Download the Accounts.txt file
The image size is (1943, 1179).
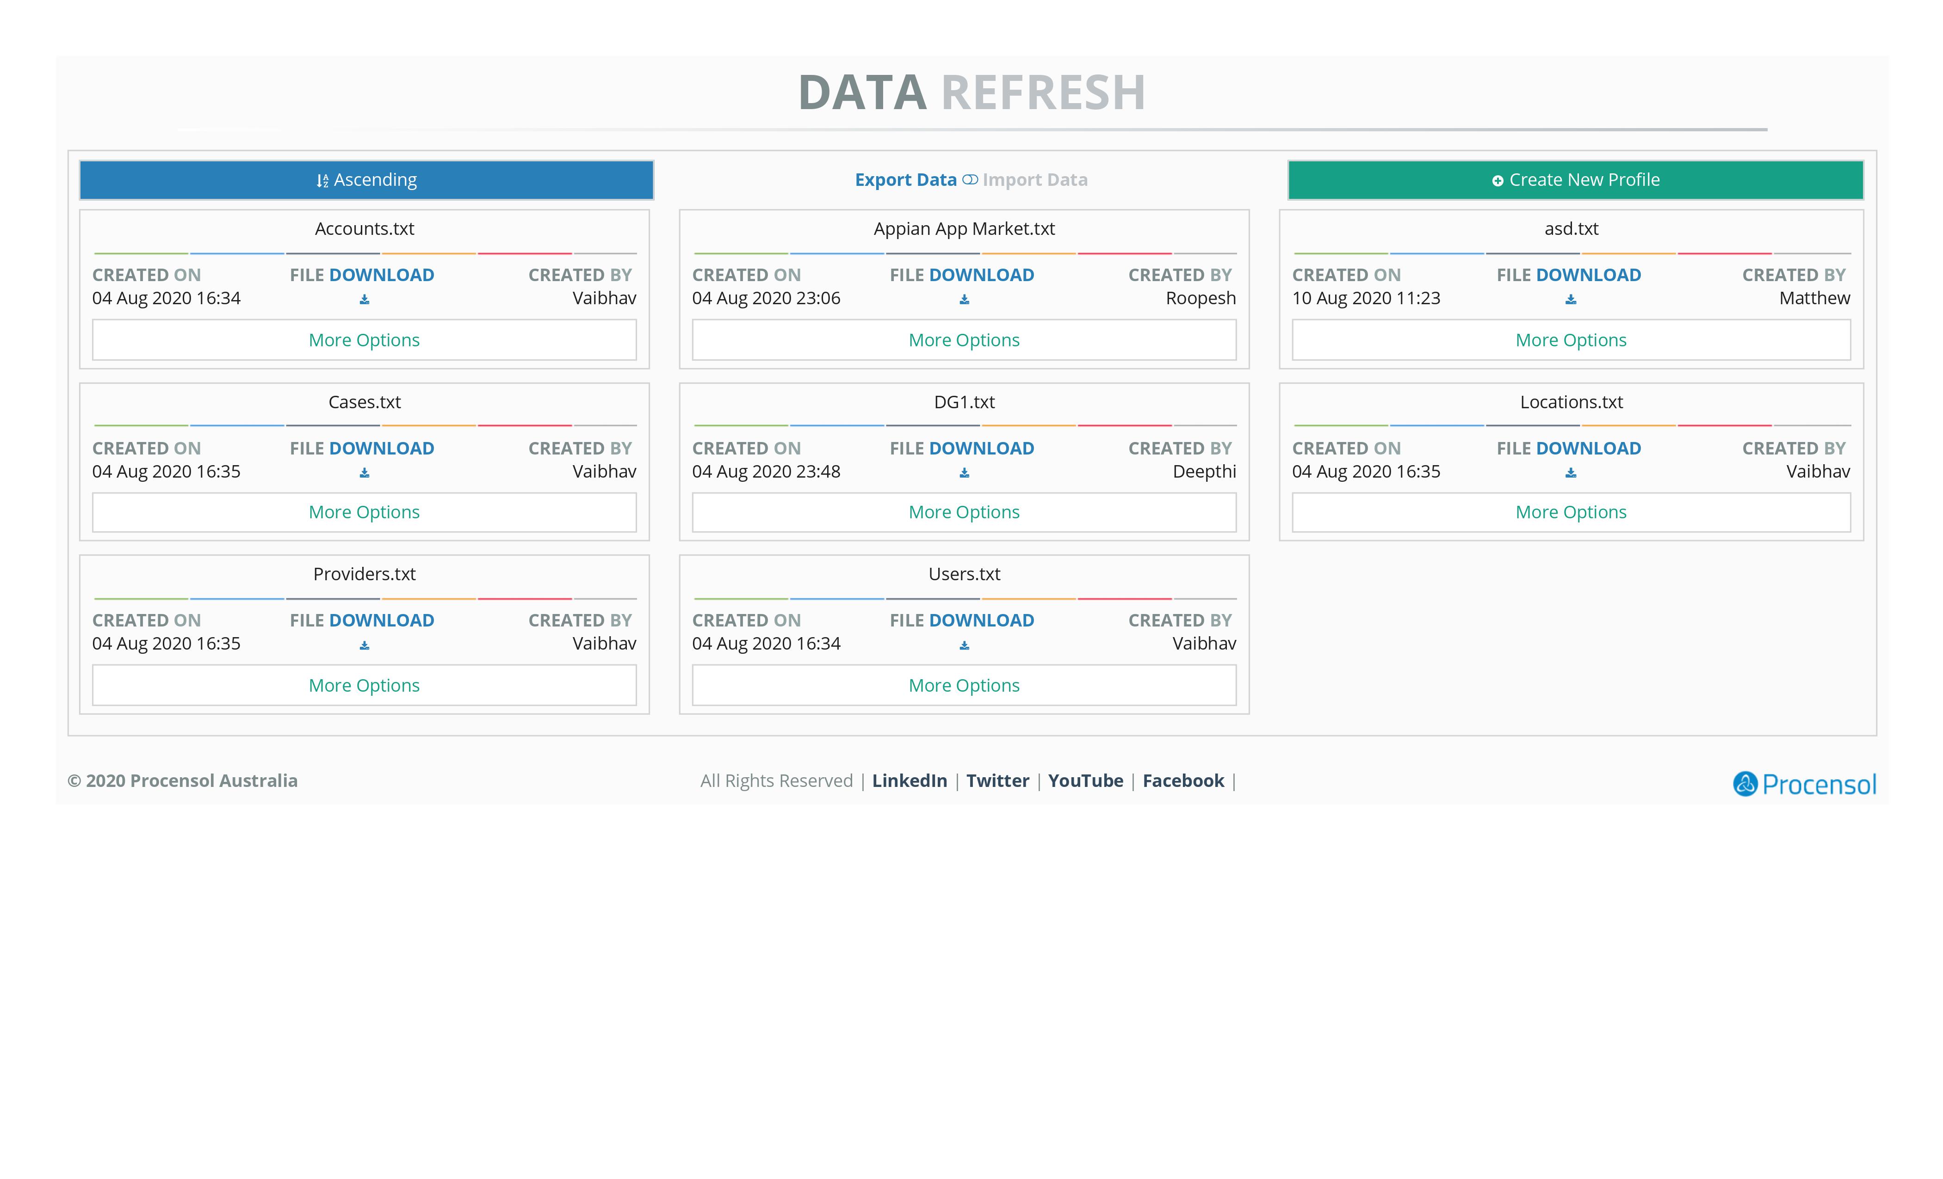tap(365, 300)
